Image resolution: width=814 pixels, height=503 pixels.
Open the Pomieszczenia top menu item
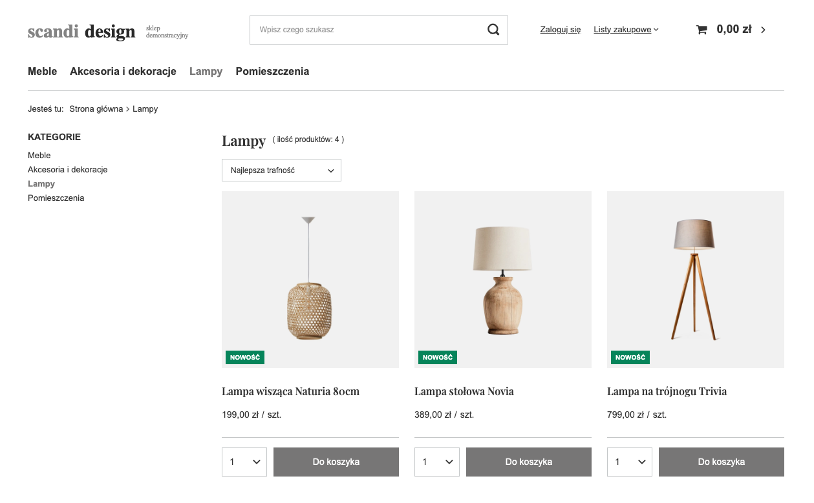[x=272, y=72]
